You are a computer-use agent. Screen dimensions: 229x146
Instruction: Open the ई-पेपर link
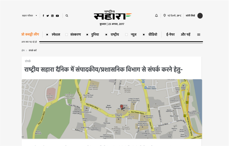click(170, 34)
